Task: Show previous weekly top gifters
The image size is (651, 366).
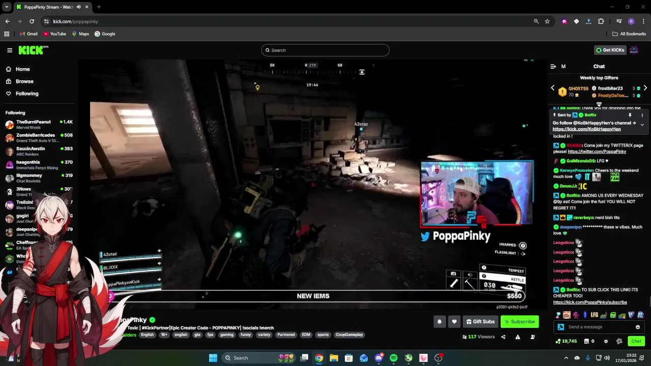Action: [553, 88]
